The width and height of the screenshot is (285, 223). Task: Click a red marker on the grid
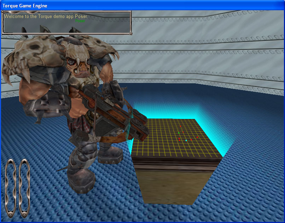coord(181,126)
